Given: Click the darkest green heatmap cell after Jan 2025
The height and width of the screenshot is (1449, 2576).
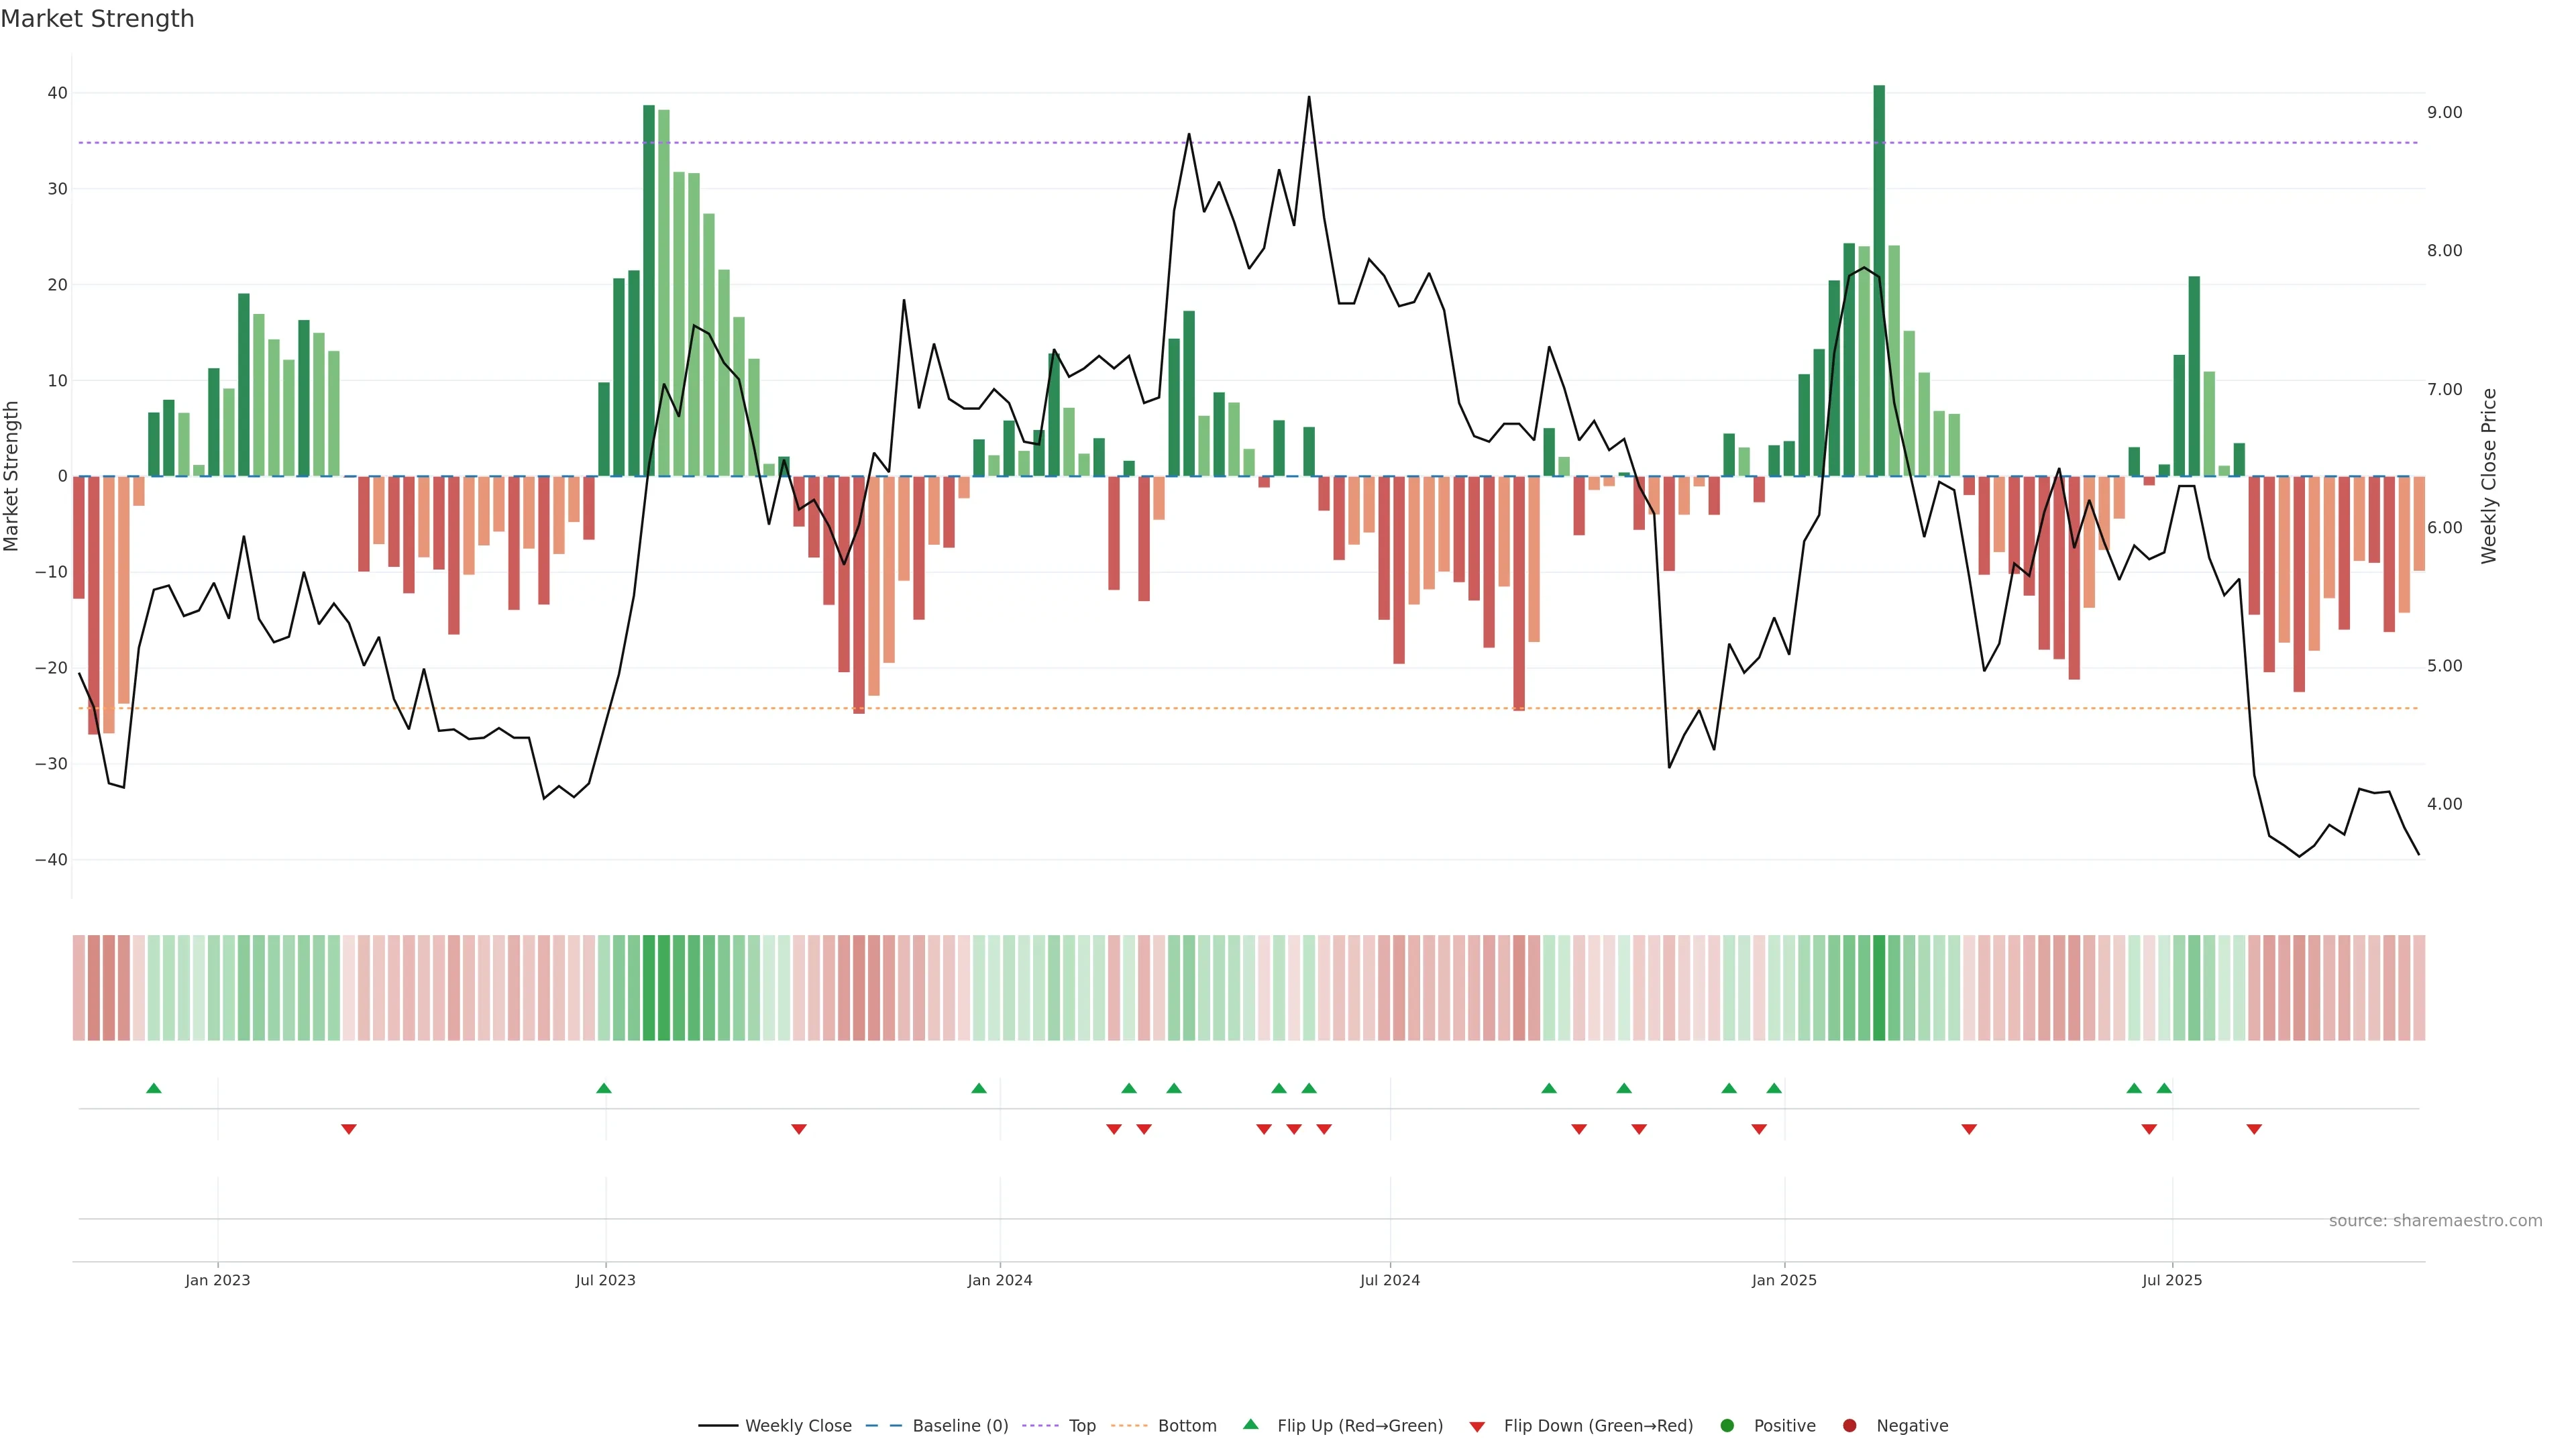Looking at the screenshot, I should coord(1879,988).
